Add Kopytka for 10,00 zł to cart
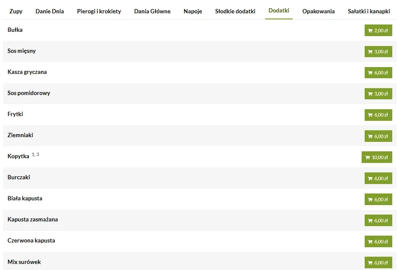The height and width of the screenshot is (270, 397). [377, 157]
